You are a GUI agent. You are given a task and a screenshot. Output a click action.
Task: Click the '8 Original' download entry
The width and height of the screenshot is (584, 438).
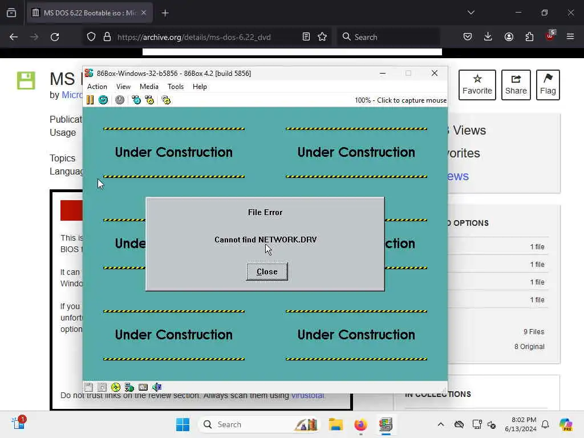point(529,346)
